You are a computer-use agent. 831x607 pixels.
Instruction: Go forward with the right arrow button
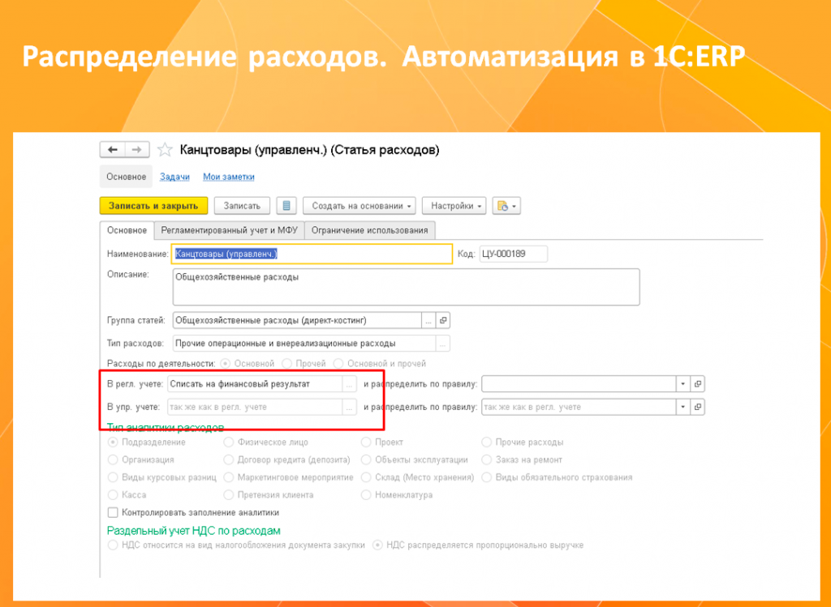(136, 150)
